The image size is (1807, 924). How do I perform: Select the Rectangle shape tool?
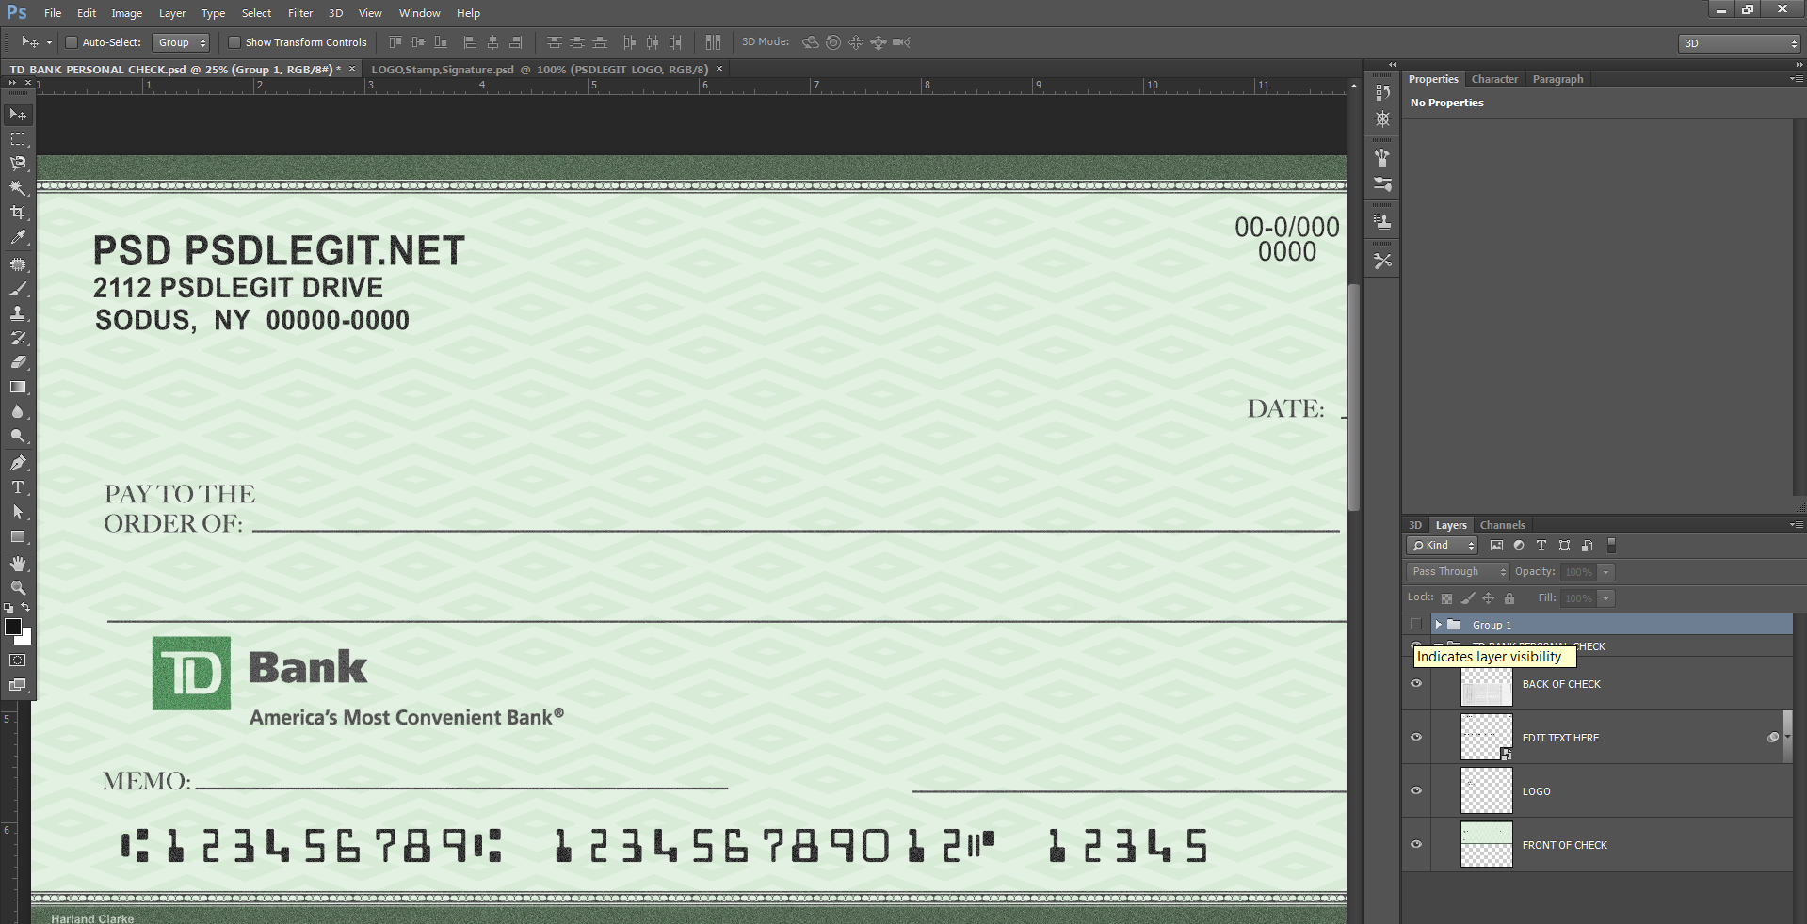[x=18, y=536]
